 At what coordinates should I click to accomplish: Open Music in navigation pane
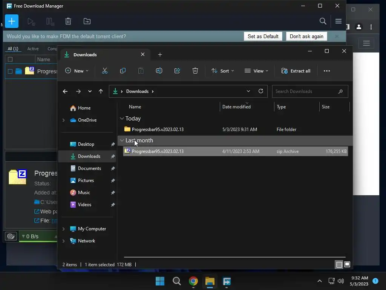click(x=84, y=193)
